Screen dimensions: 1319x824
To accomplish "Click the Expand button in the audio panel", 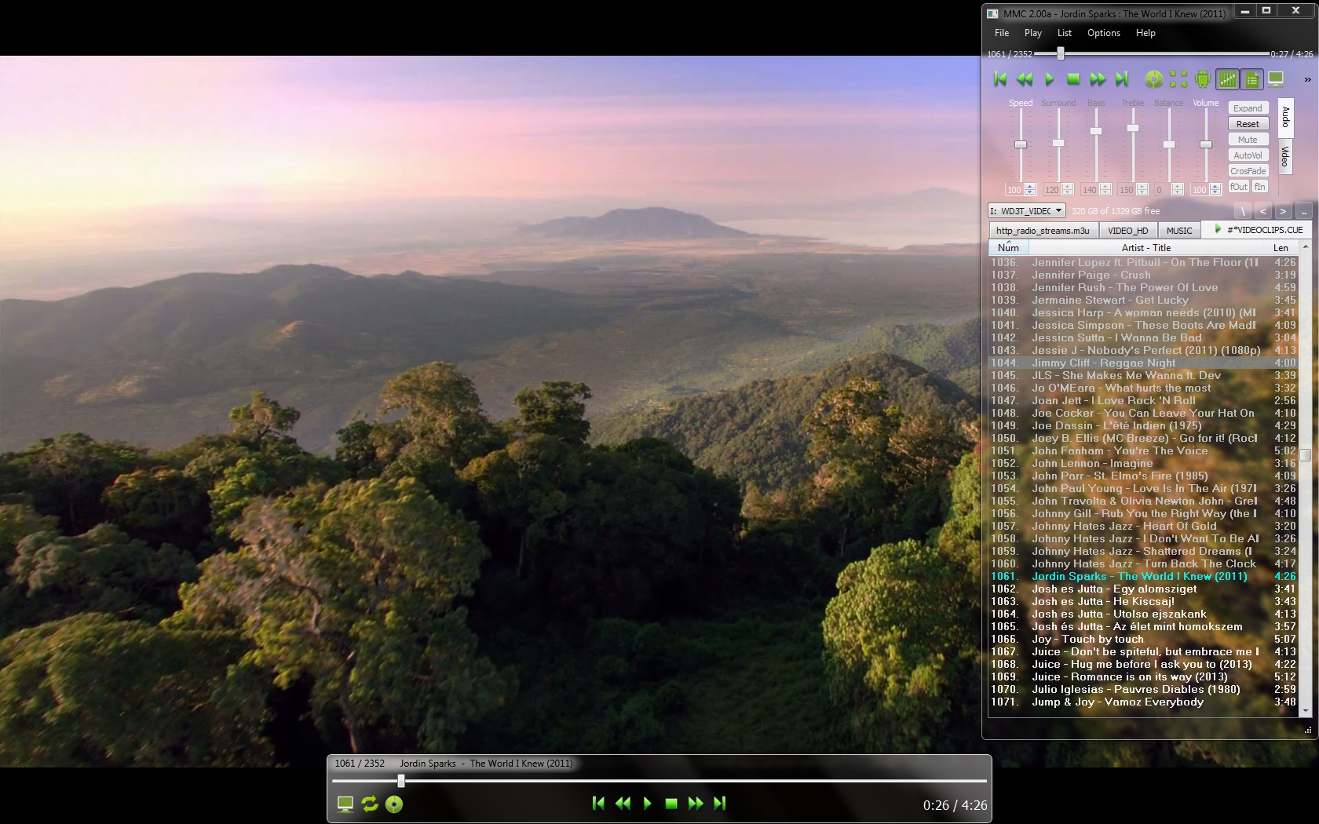I will click(x=1248, y=108).
